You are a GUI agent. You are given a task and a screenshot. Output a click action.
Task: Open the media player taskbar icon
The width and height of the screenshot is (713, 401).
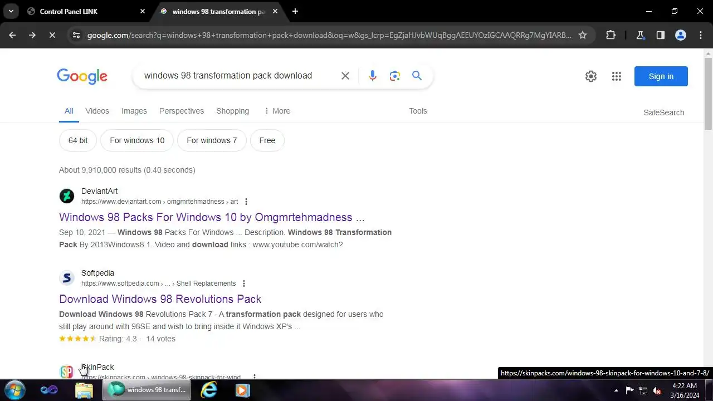pyautogui.click(x=242, y=390)
